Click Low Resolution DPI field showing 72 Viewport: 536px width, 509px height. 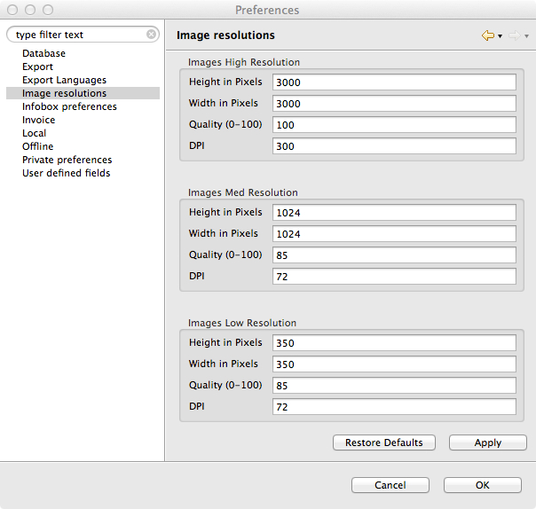394,406
